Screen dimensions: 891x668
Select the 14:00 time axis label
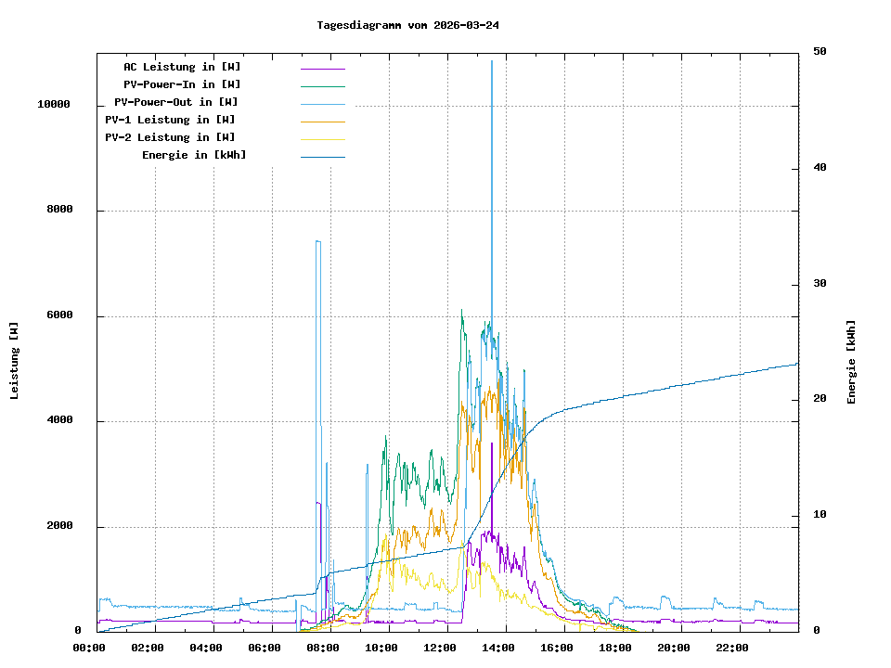point(498,648)
